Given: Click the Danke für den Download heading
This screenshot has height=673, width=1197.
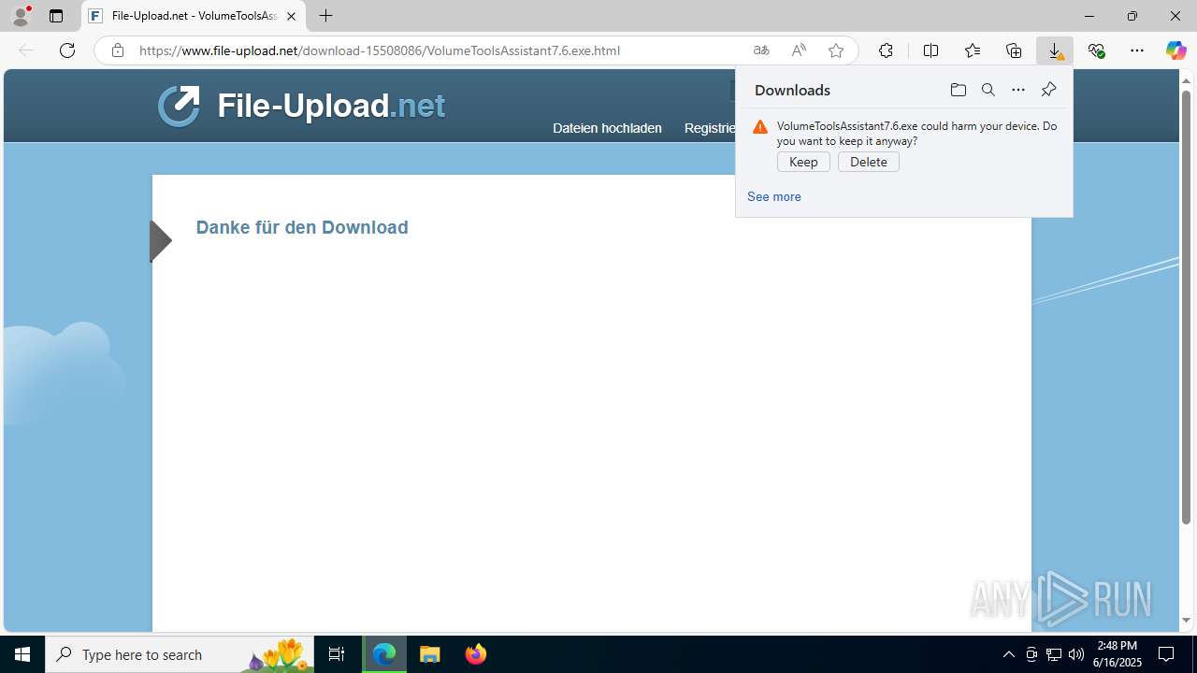Looking at the screenshot, I should [x=302, y=227].
